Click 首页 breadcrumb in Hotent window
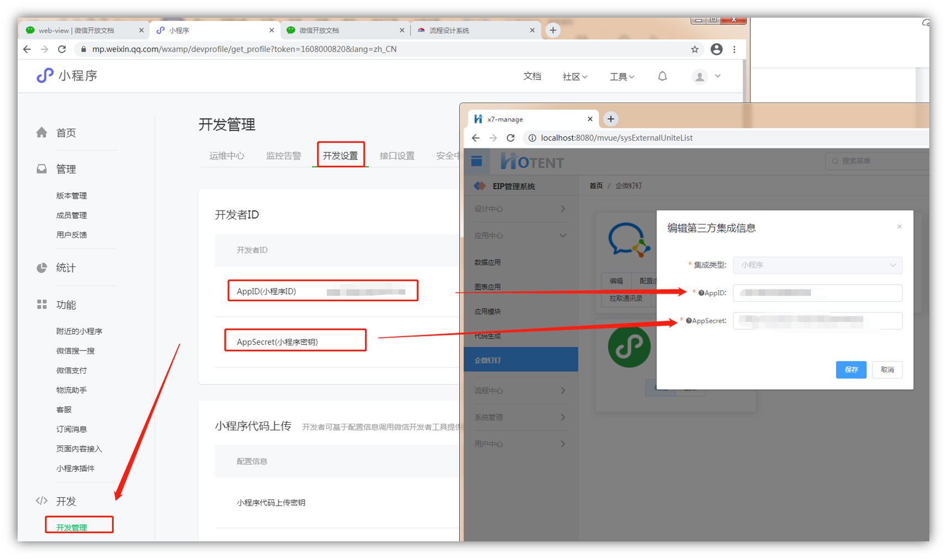This screenshot has height=559, width=947. pos(596,186)
